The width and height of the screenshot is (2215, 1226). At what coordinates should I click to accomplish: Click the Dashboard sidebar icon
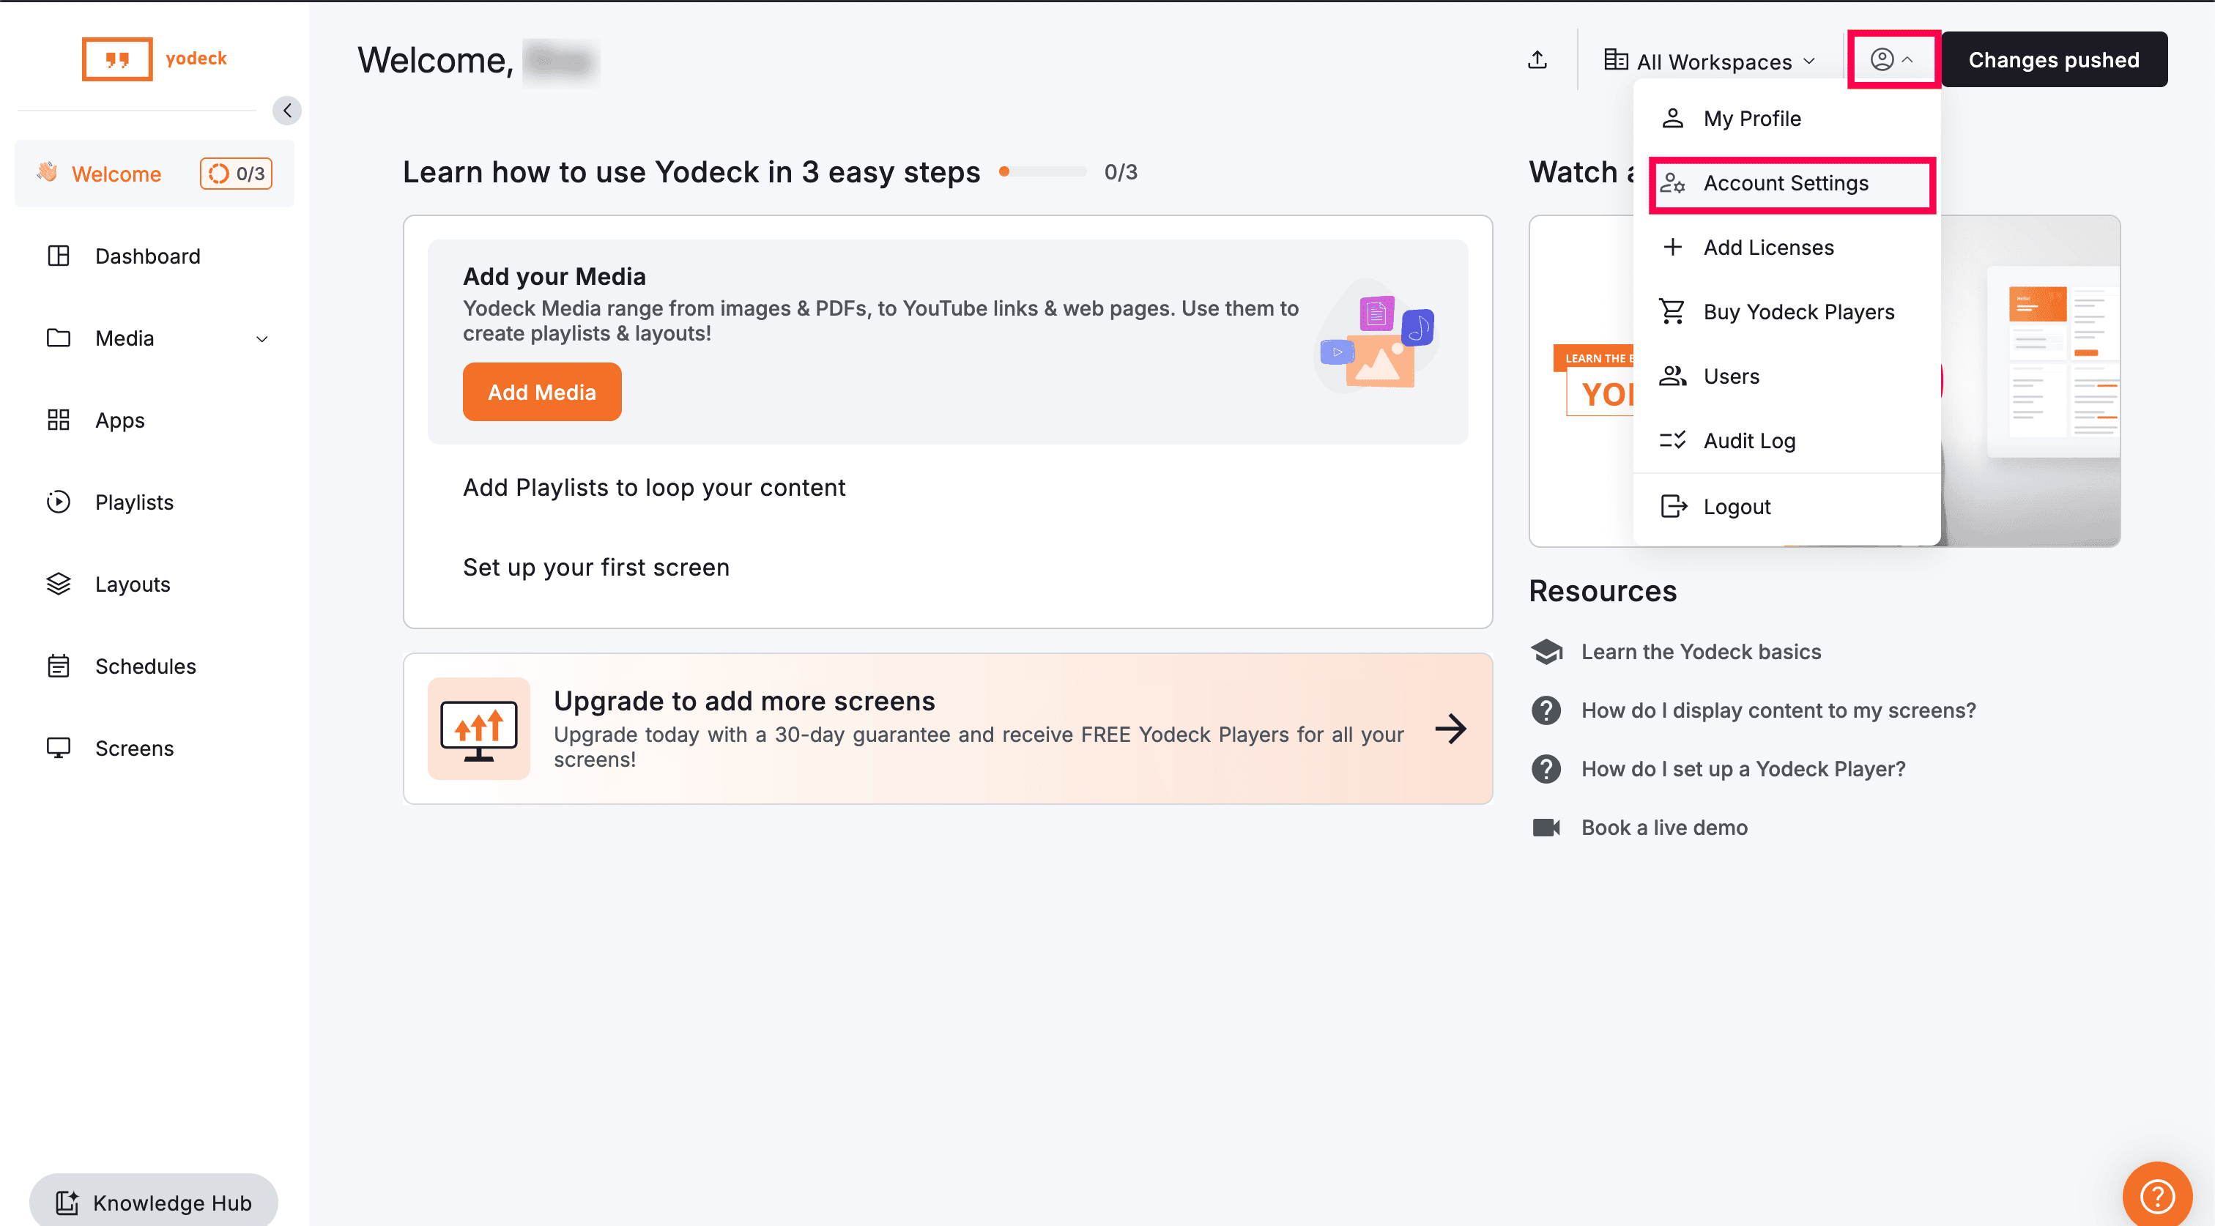59,256
